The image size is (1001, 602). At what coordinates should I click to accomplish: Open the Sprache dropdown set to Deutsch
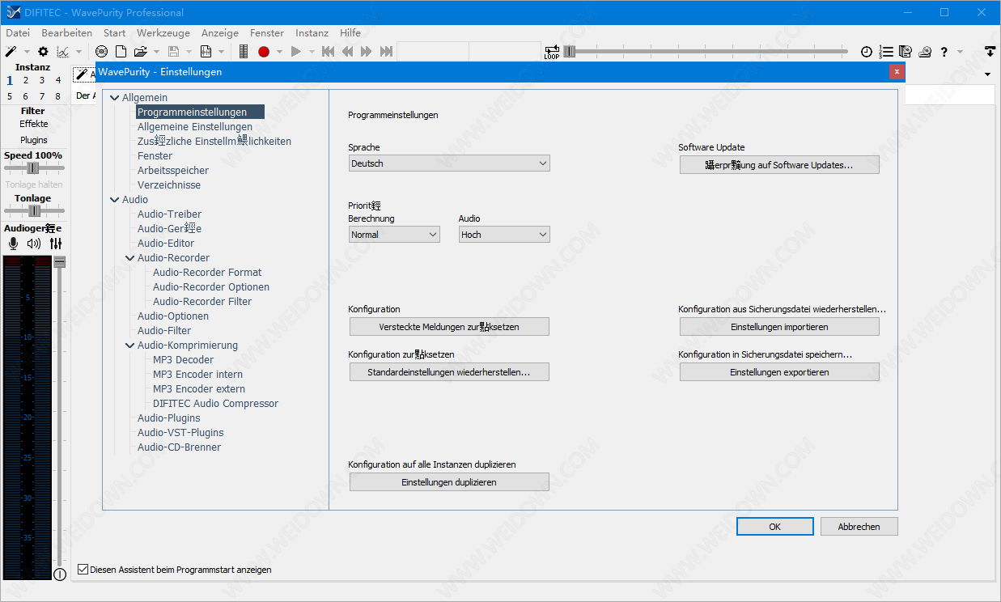449,163
